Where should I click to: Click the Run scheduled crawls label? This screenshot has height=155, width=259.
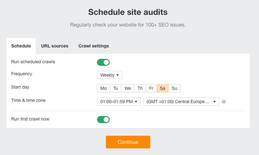pos(33,62)
